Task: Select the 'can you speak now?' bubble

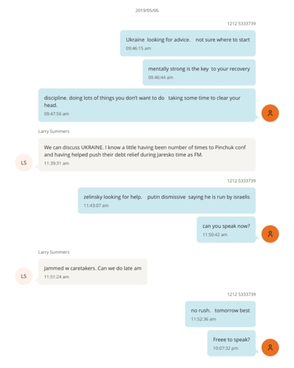Action: (x=226, y=229)
